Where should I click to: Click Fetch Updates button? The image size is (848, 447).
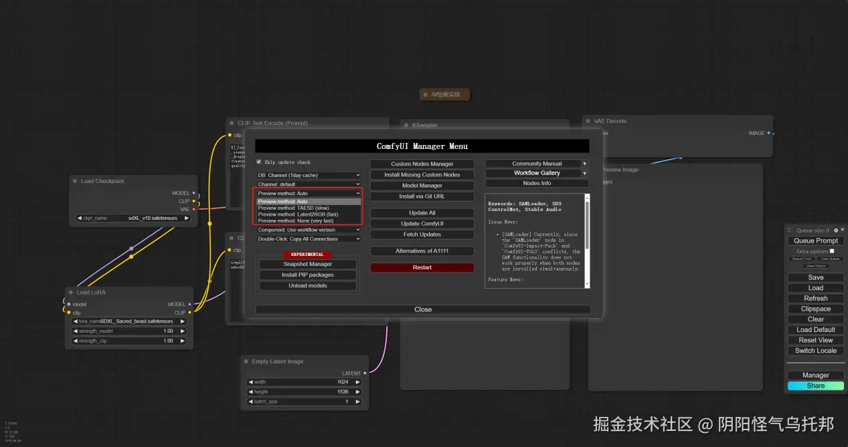point(422,235)
